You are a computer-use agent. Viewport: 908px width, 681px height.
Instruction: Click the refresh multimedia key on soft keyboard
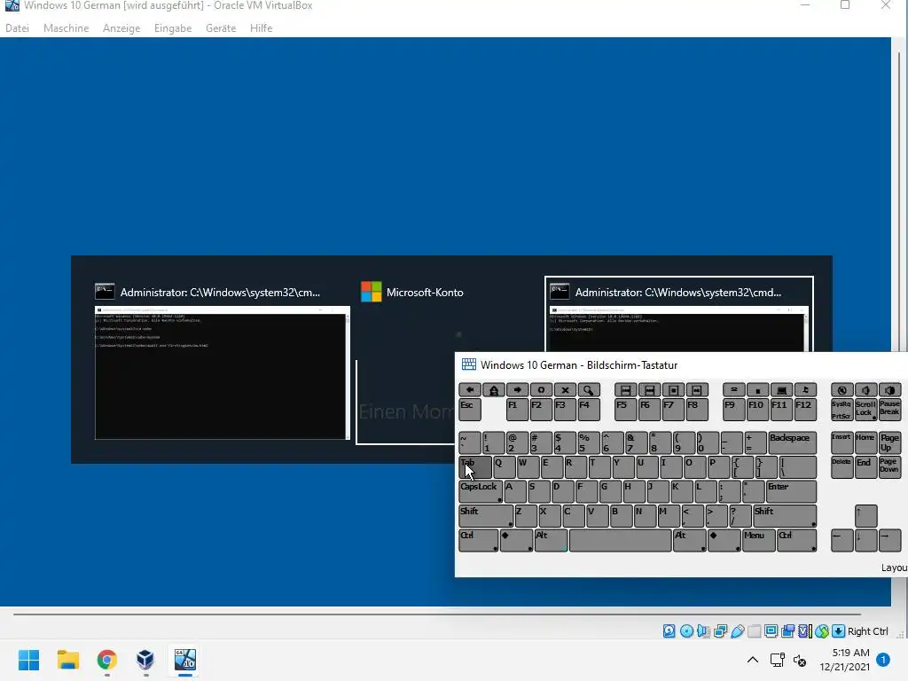[541, 390]
